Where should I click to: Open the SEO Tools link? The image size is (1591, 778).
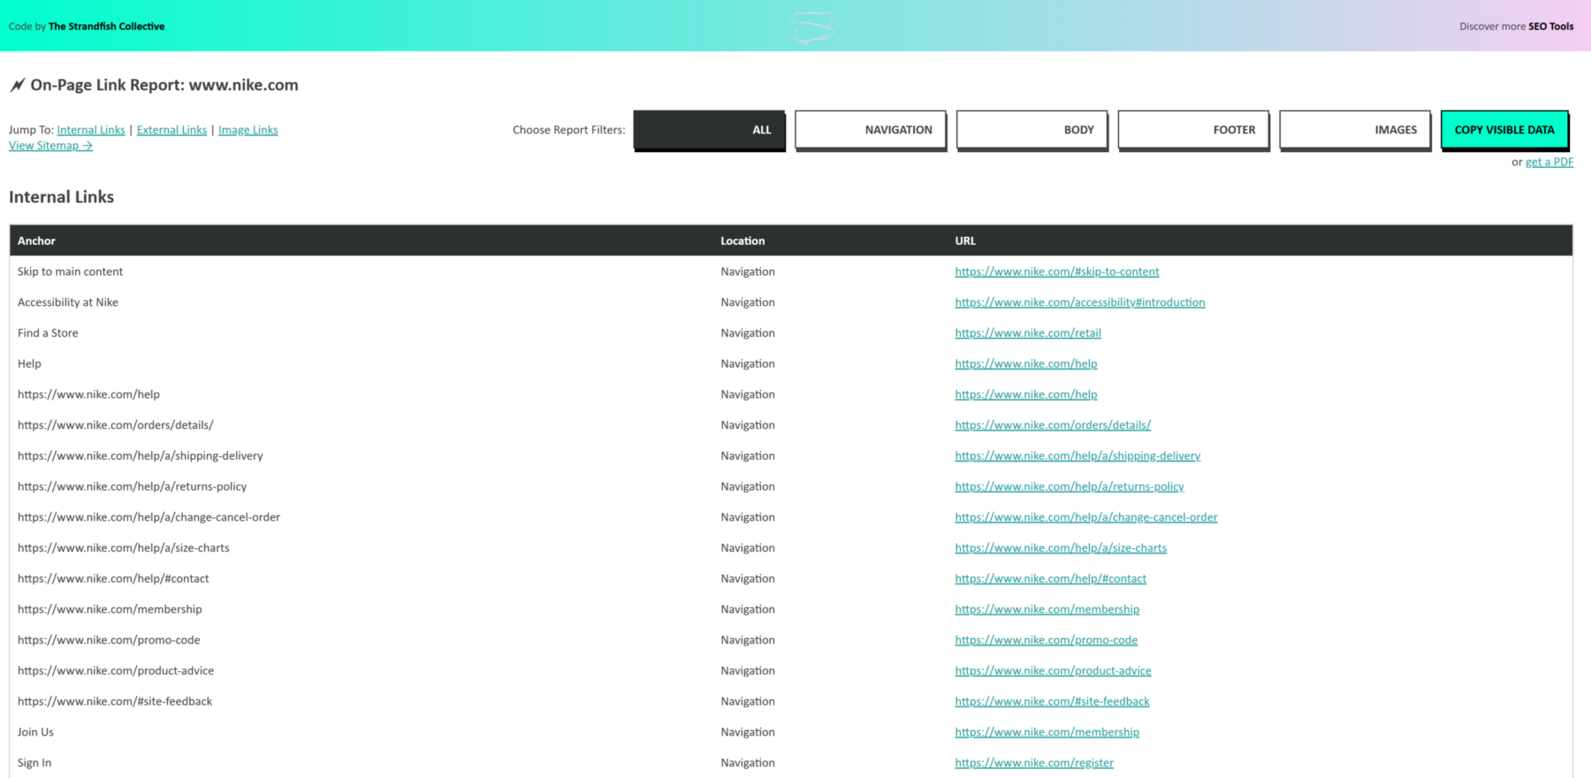point(1551,27)
